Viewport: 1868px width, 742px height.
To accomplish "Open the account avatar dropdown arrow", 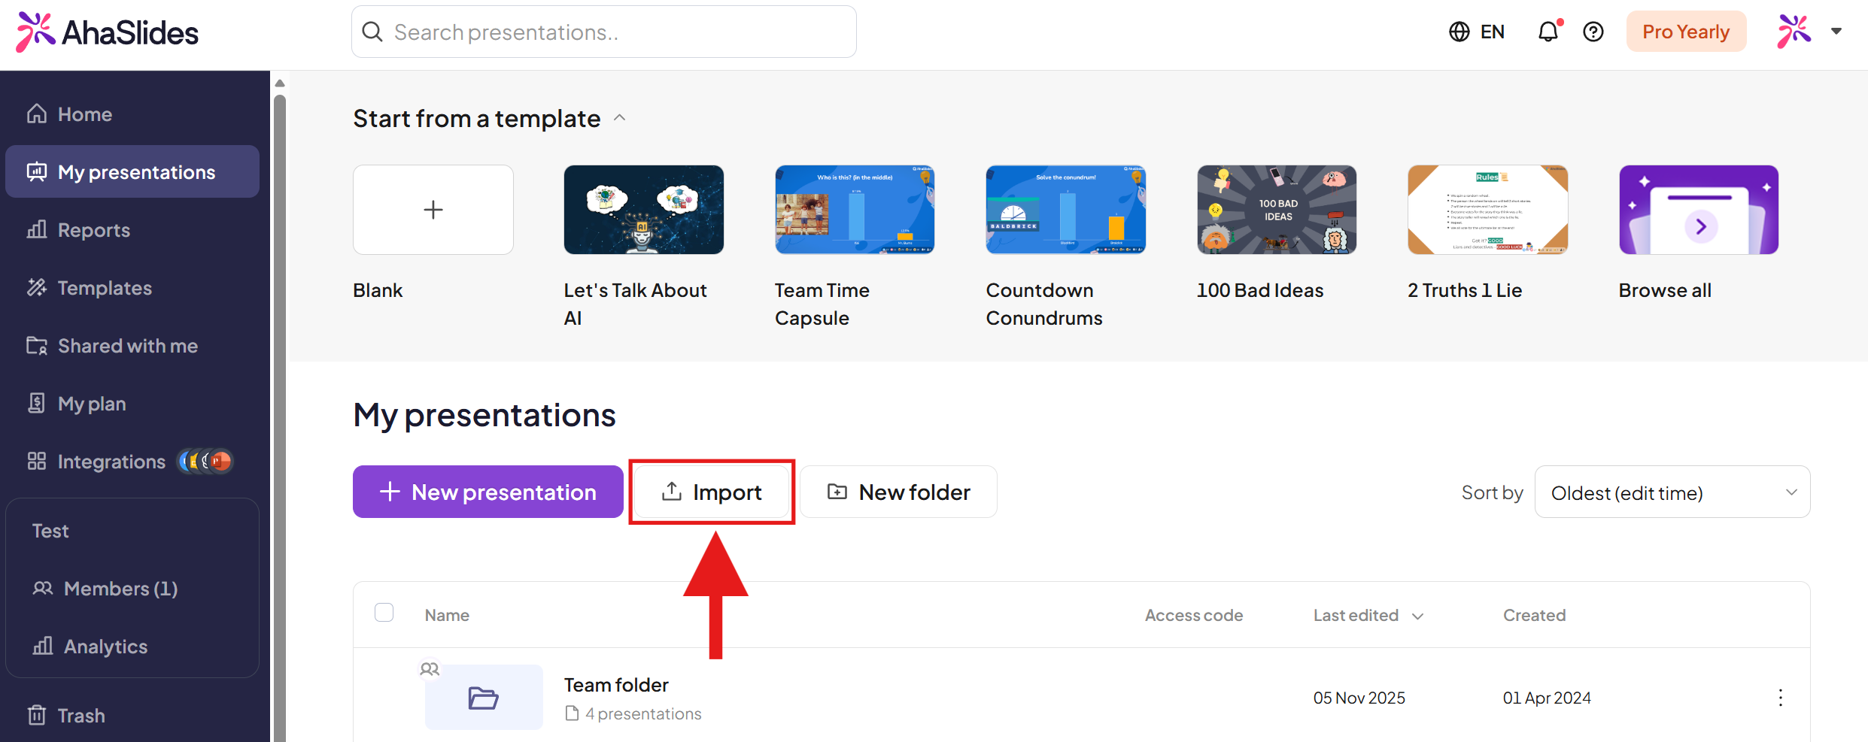I will tap(1836, 32).
